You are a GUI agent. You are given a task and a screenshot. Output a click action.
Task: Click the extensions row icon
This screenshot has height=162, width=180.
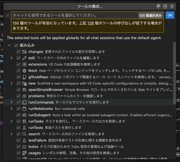pyautogui.click(x=24, y=64)
